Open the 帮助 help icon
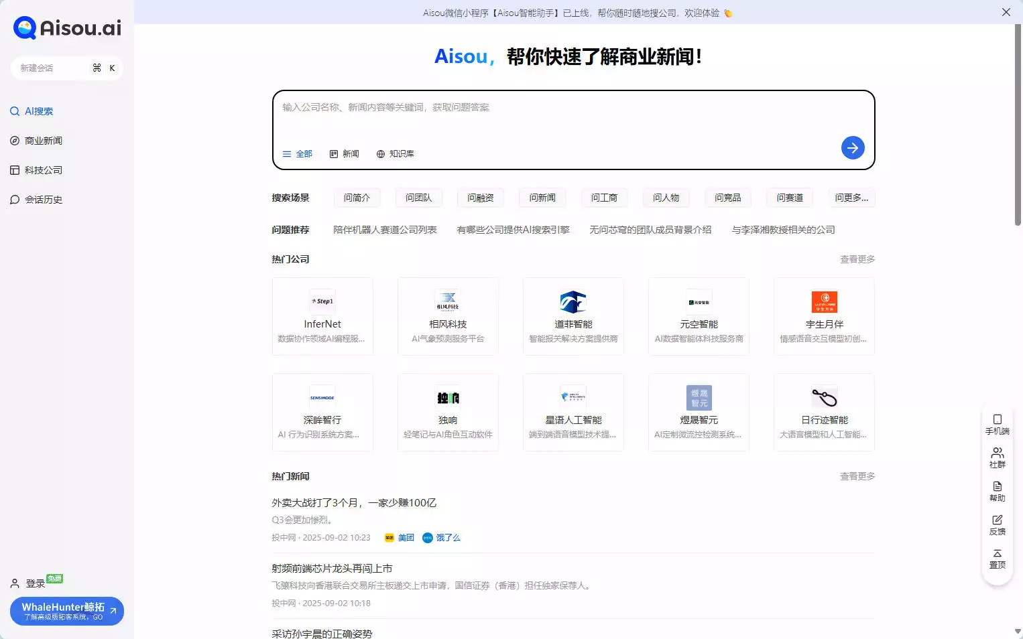The width and height of the screenshot is (1023, 639). (x=998, y=490)
